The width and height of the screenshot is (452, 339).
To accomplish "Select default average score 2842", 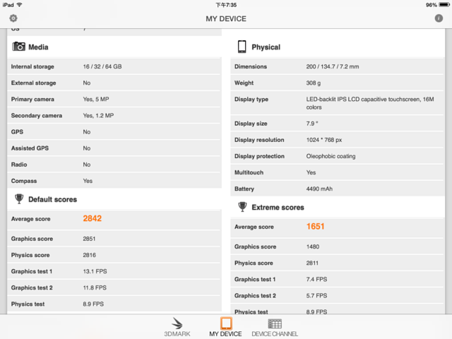I will [x=93, y=218].
